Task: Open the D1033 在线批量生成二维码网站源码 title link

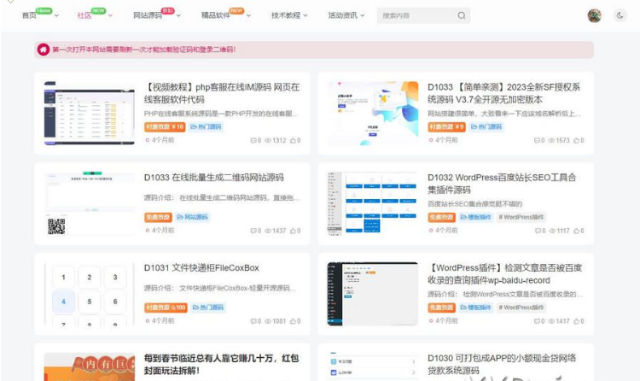Action: (213, 178)
